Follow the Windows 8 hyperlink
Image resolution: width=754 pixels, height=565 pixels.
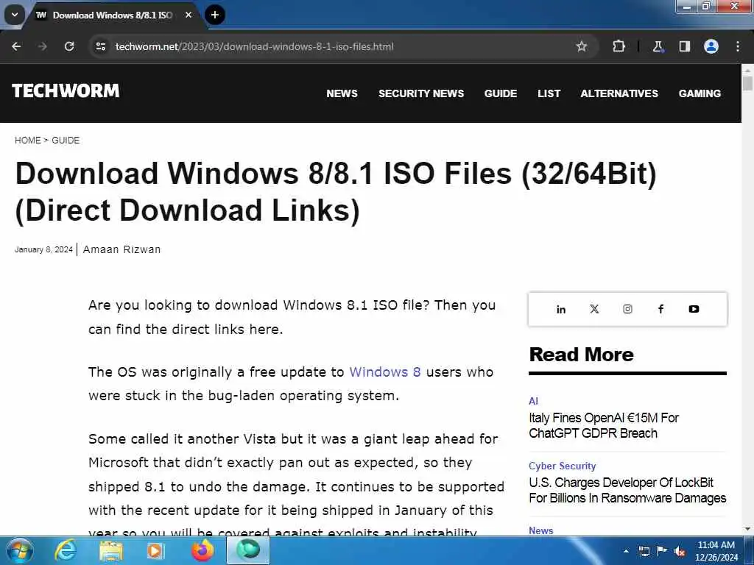click(384, 372)
